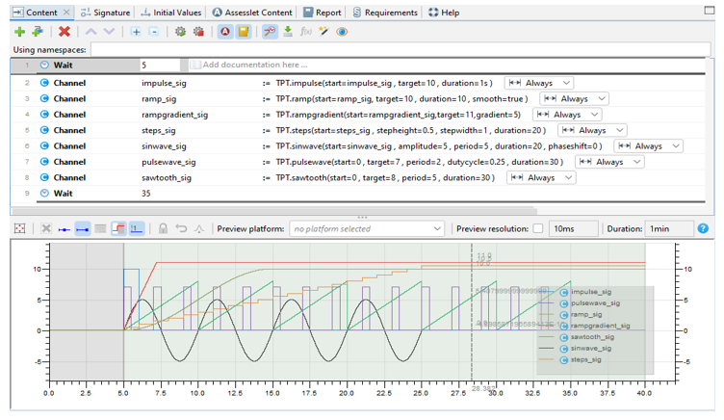Click sinwave_sig entry in plot legend
724x420 pixels.
click(591, 349)
